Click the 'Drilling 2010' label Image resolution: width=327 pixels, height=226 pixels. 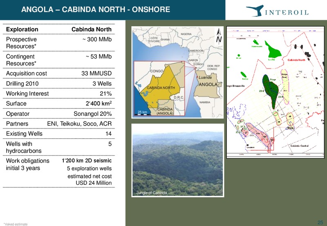[x=22, y=84]
